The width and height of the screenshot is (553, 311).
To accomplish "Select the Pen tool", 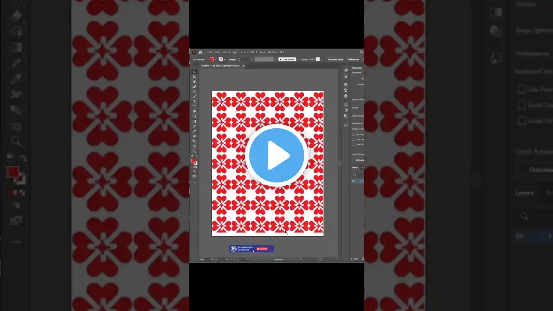I will click(x=194, y=82).
